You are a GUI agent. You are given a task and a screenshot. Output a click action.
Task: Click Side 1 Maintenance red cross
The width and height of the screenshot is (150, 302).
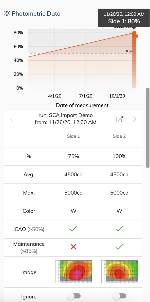pos(73,247)
